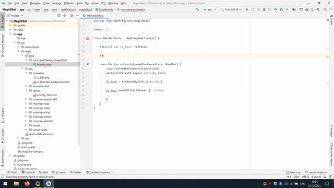Expand the androidTest folder
This screenshot has height=188, width=334.
[18, 47]
